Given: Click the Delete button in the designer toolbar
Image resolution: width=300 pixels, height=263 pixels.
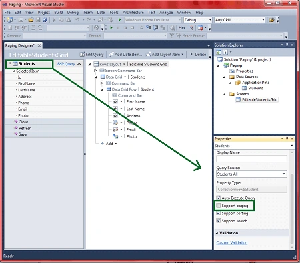Looking at the screenshot, I should coord(198,55).
